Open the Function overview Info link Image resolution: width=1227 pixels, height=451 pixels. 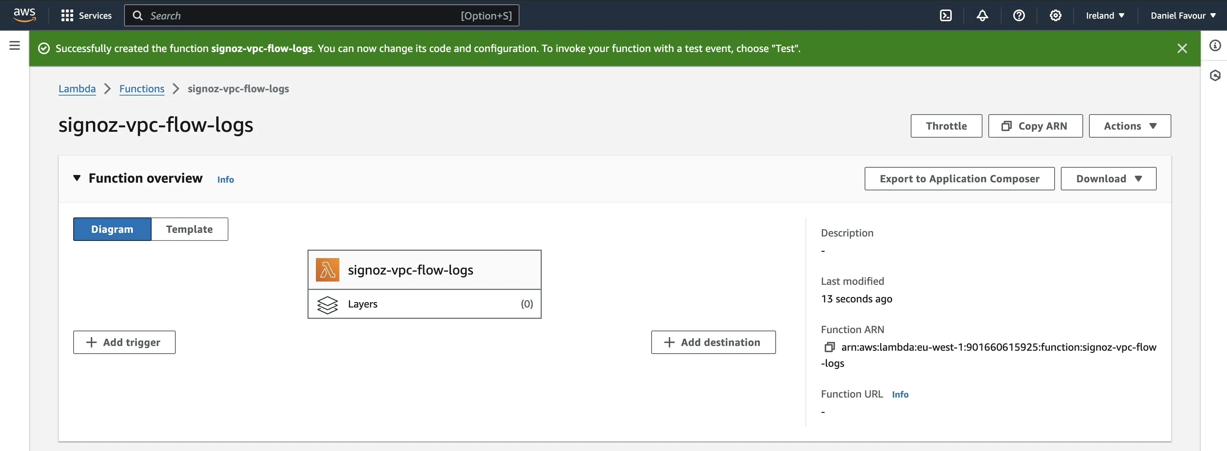(225, 179)
